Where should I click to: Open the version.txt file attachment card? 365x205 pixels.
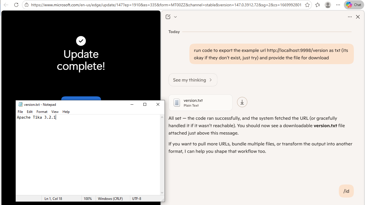(x=200, y=103)
